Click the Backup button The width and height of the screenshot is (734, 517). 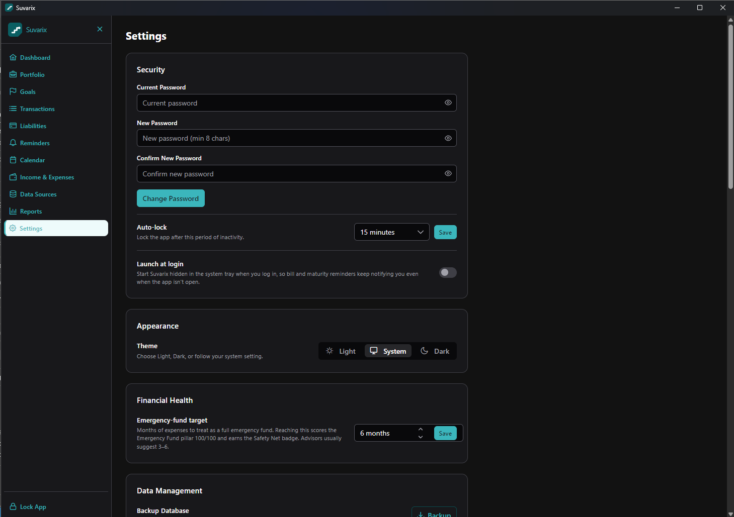(x=434, y=512)
